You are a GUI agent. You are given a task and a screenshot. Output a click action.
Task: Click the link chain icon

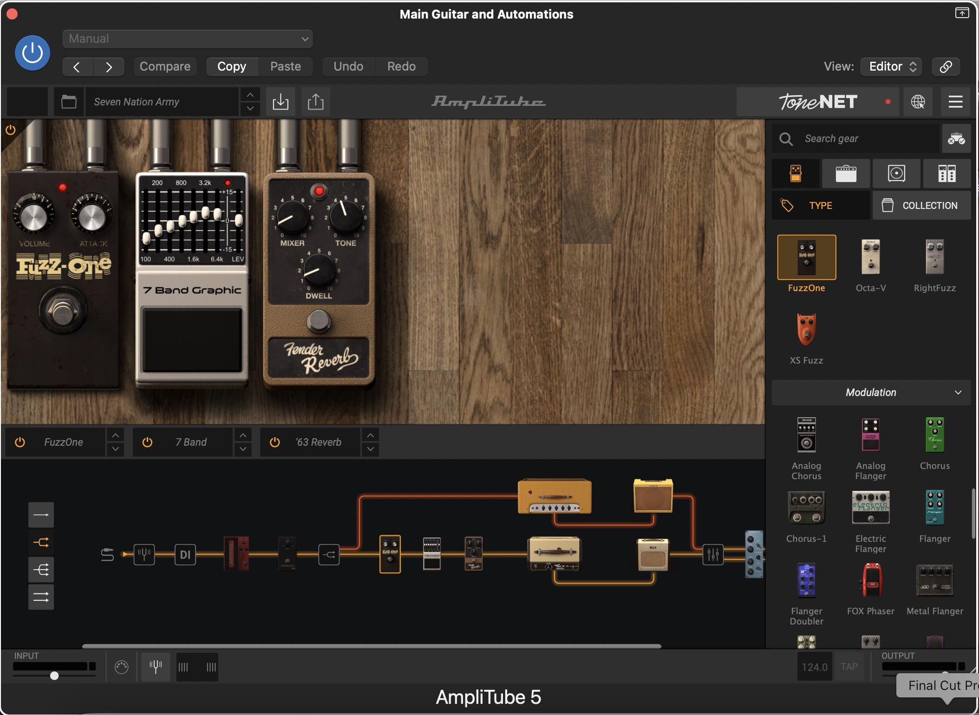[x=946, y=67]
